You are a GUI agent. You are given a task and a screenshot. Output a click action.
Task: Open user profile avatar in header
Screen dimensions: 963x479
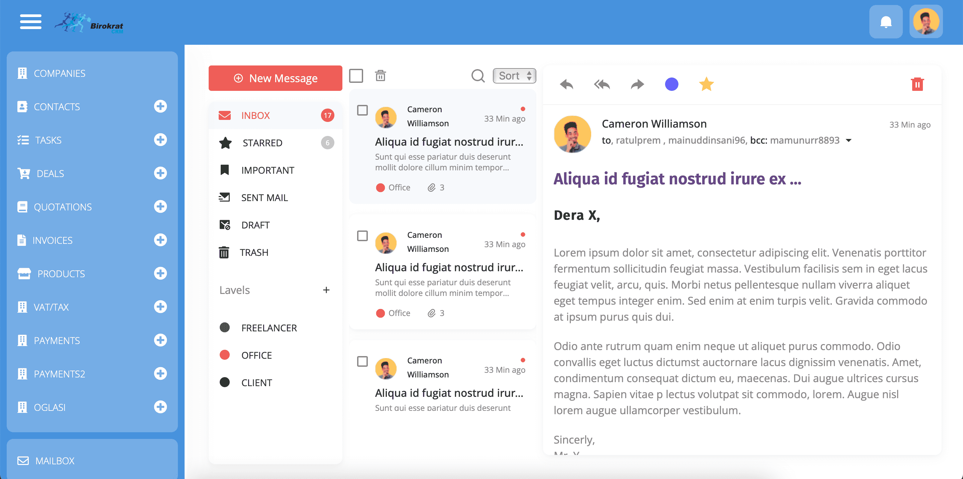(x=926, y=22)
